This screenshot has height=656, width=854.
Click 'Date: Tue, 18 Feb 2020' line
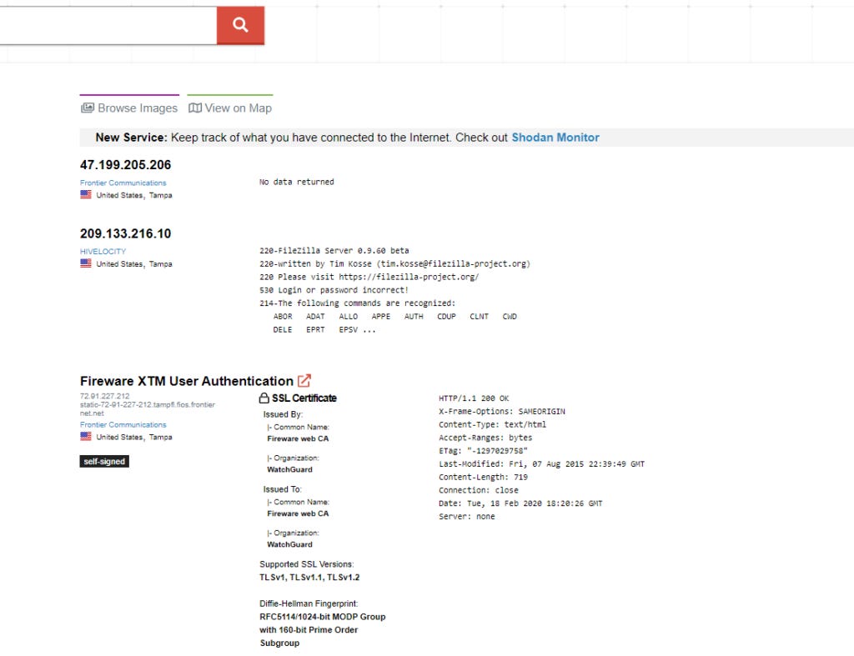[x=520, y=503]
